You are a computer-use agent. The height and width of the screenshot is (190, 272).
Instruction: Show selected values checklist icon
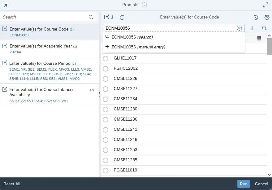click(x=109, y=17)
